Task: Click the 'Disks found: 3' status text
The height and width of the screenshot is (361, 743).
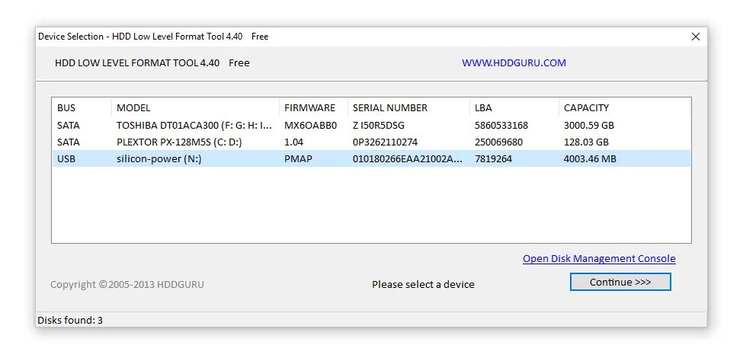Action: point(70,321)
